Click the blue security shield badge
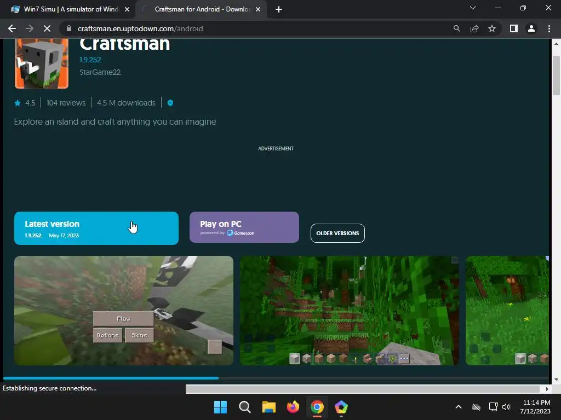Viewport: 561px width, 420px height. (170, 103)
